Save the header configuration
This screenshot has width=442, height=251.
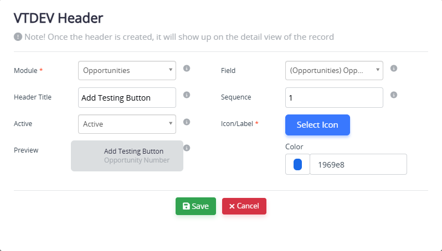(x=196, y=206)
